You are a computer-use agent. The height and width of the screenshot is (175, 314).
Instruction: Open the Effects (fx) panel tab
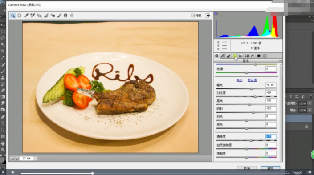[253, 56]
